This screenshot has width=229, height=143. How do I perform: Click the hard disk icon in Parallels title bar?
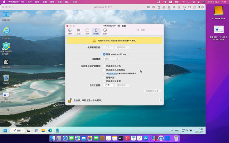[x=184, y=7]
